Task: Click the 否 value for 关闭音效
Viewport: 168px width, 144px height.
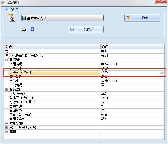Action: point(132,110)
